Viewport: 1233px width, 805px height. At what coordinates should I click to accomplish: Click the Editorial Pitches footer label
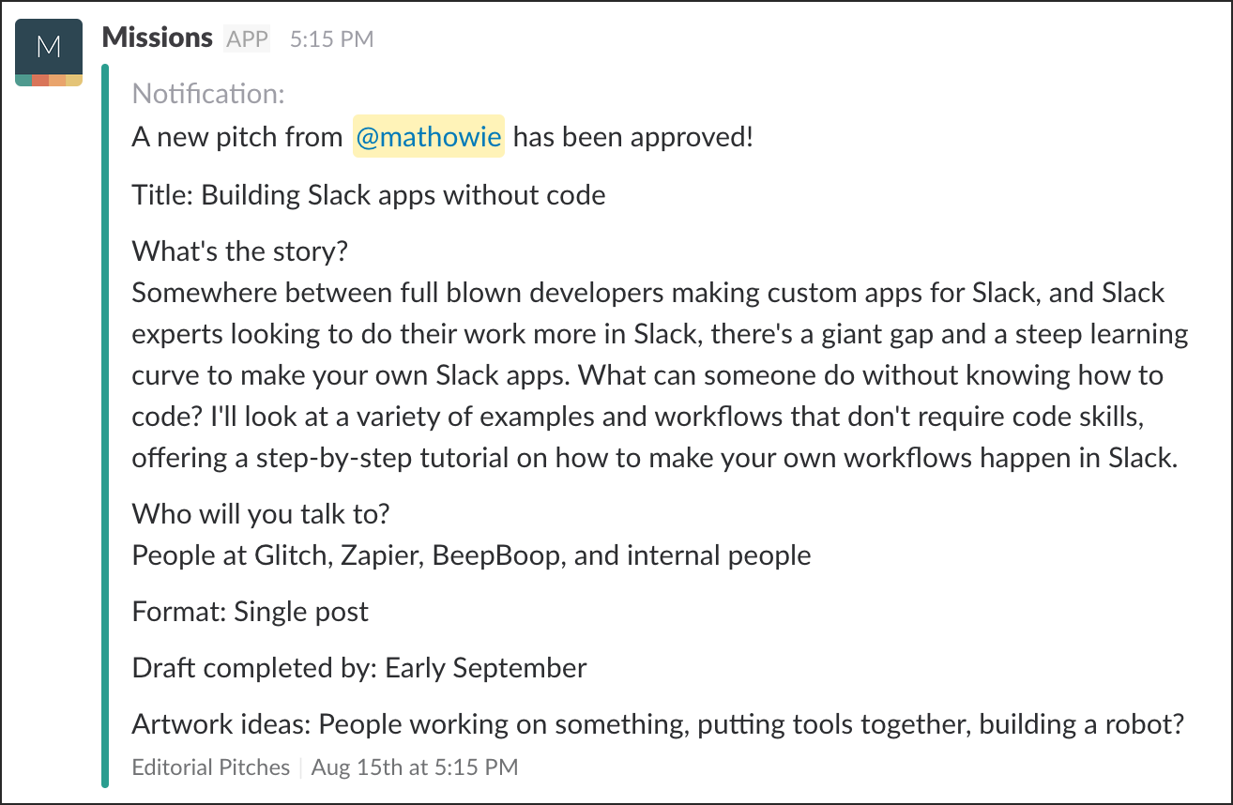(211, 767)
